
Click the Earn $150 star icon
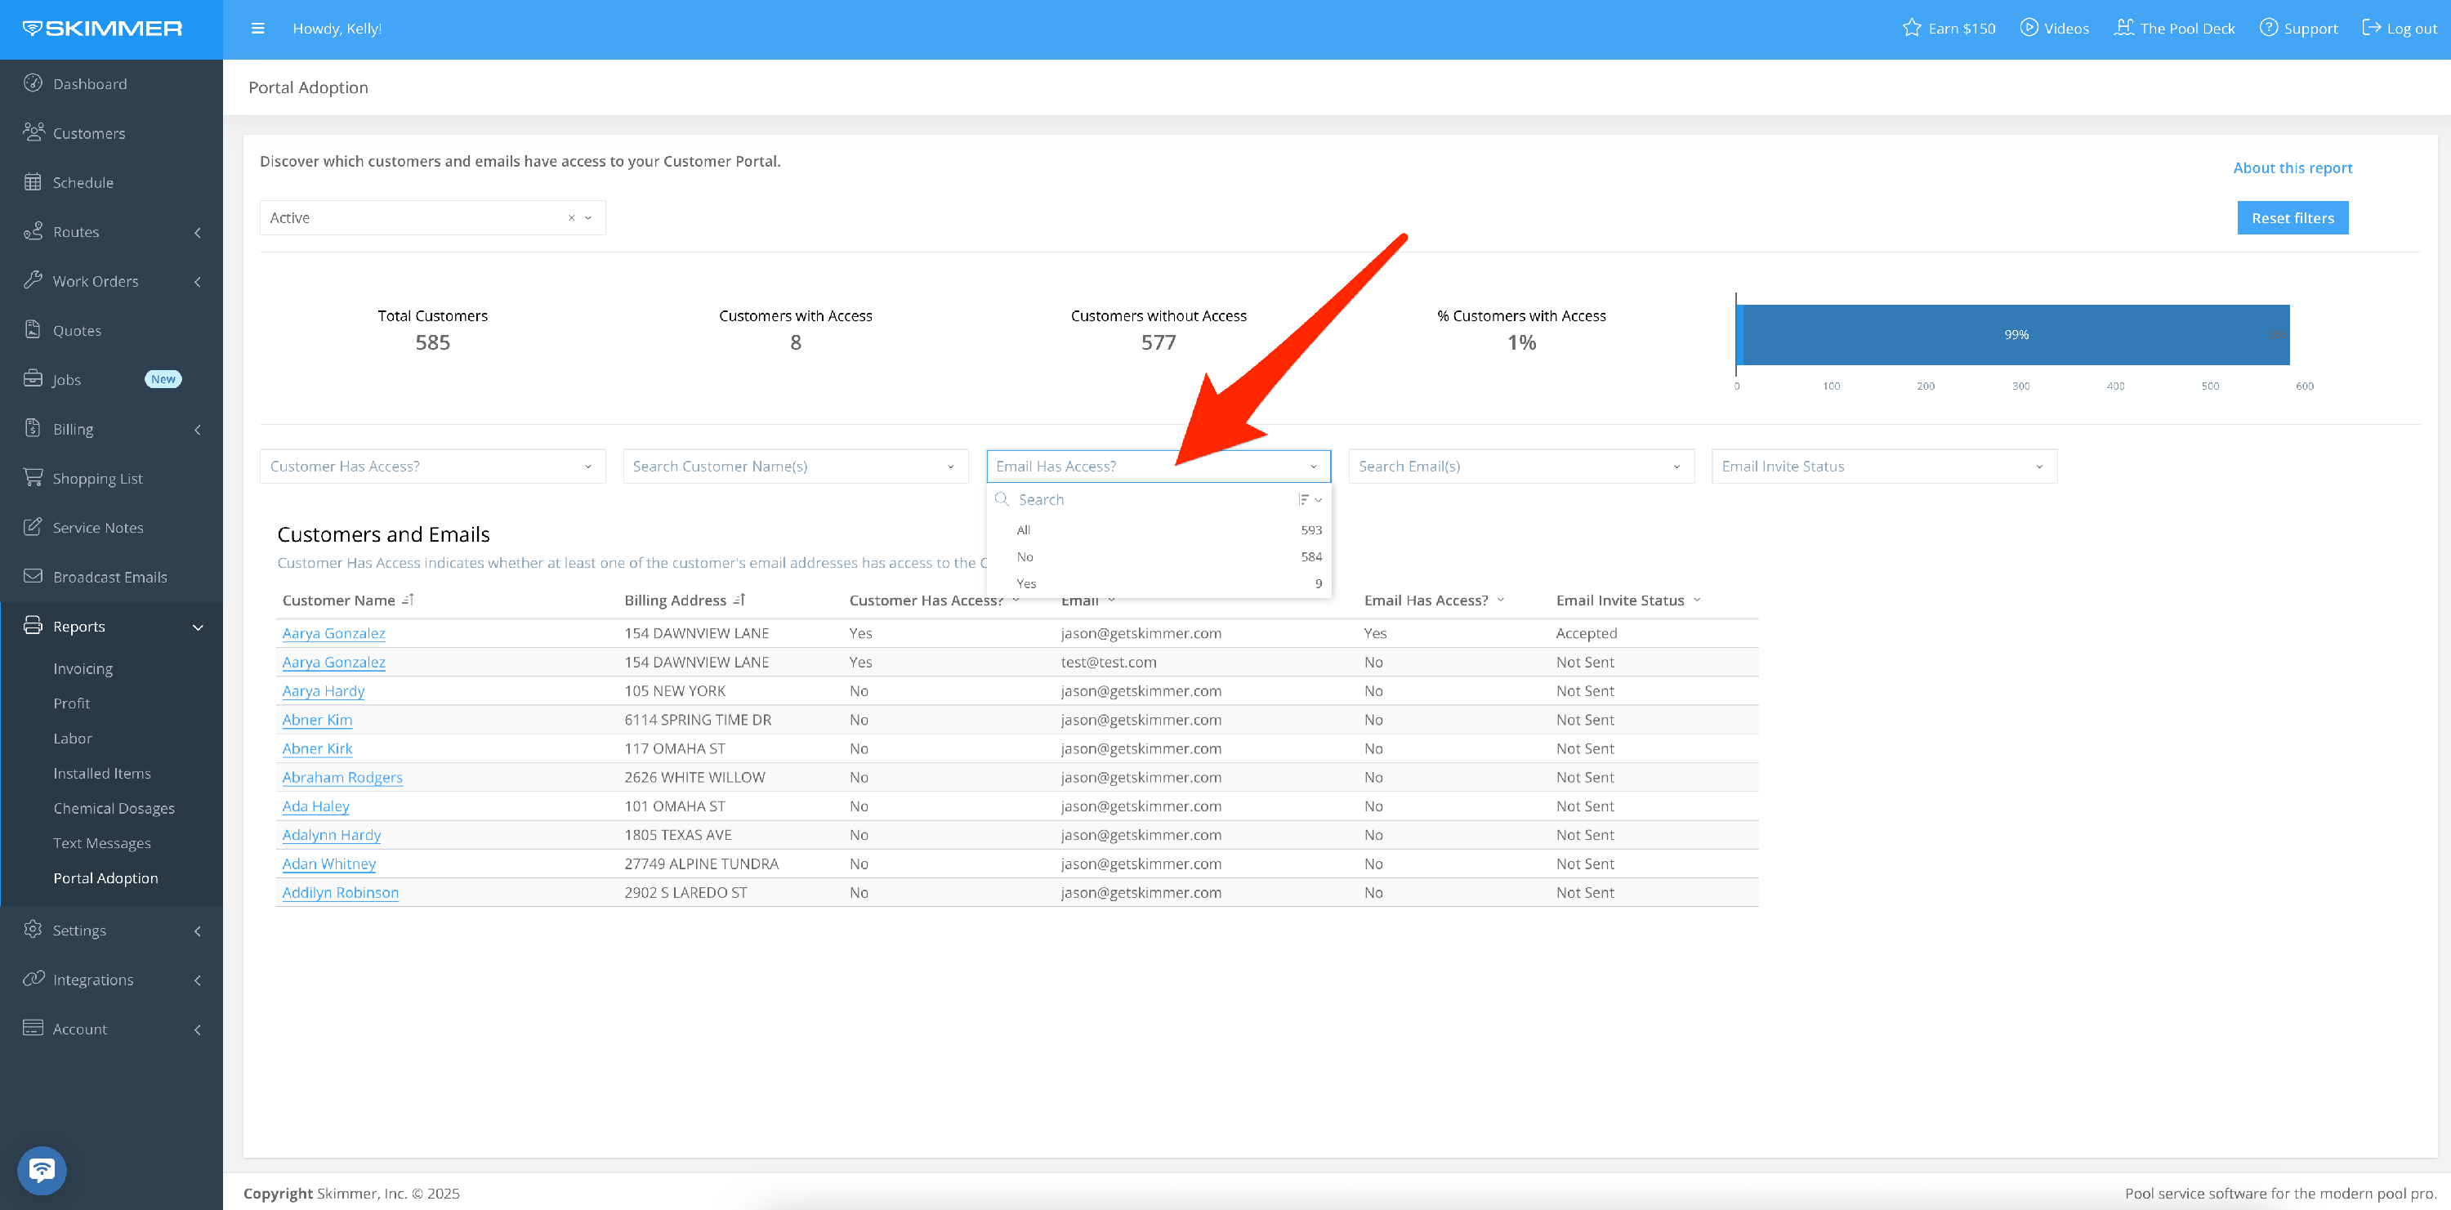tap(1911, 28)
